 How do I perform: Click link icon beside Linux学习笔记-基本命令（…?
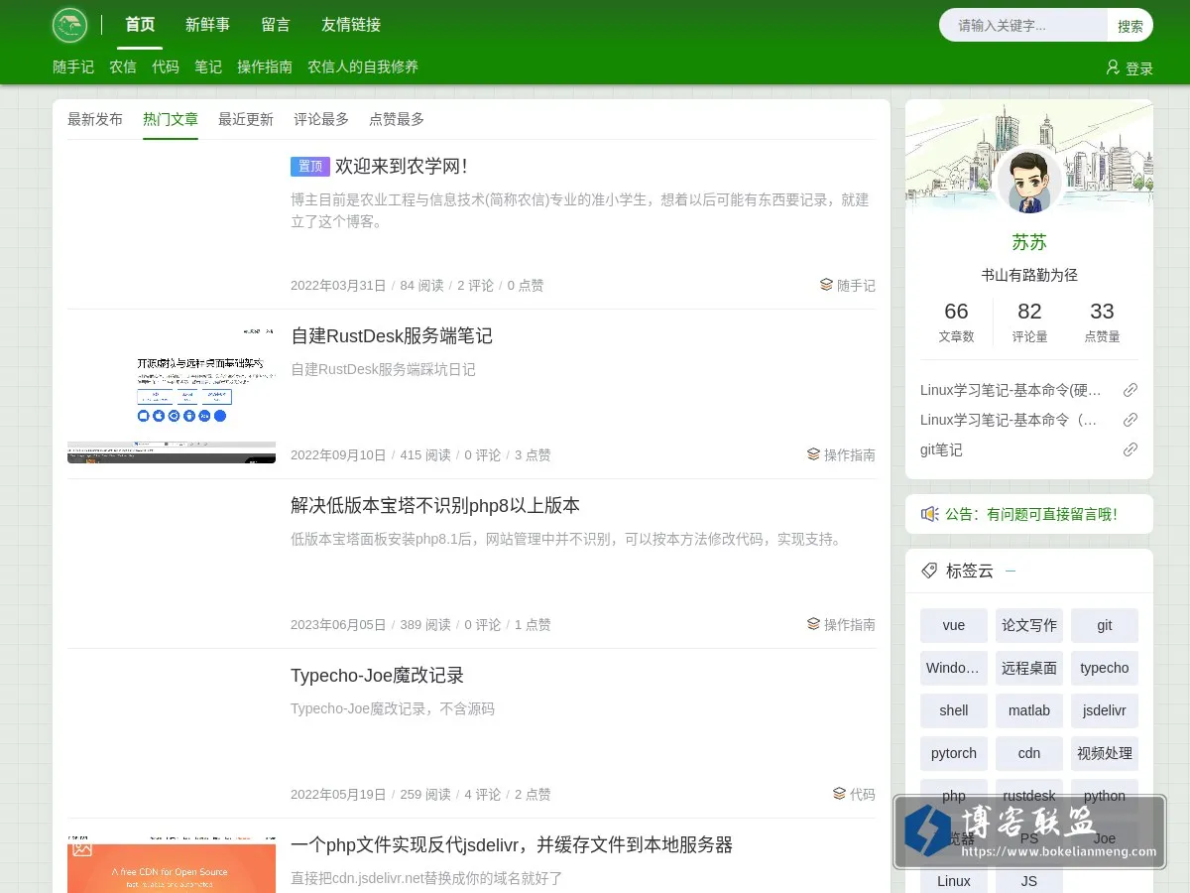tap(1130, 420)
